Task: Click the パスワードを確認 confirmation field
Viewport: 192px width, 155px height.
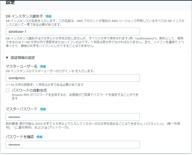Action: [73, 145]
